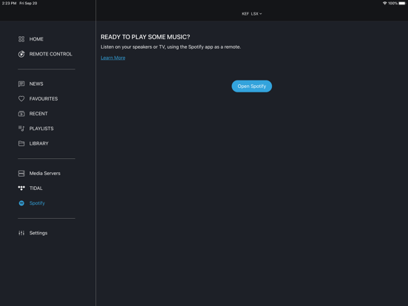Select PLAYLISTS in the sidebar
The image size is (408, 306).
coord(41,129)
